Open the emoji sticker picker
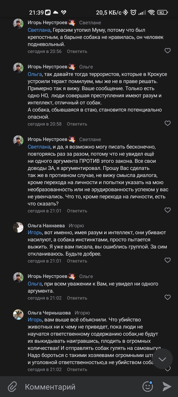 click(x=148, y=387)
